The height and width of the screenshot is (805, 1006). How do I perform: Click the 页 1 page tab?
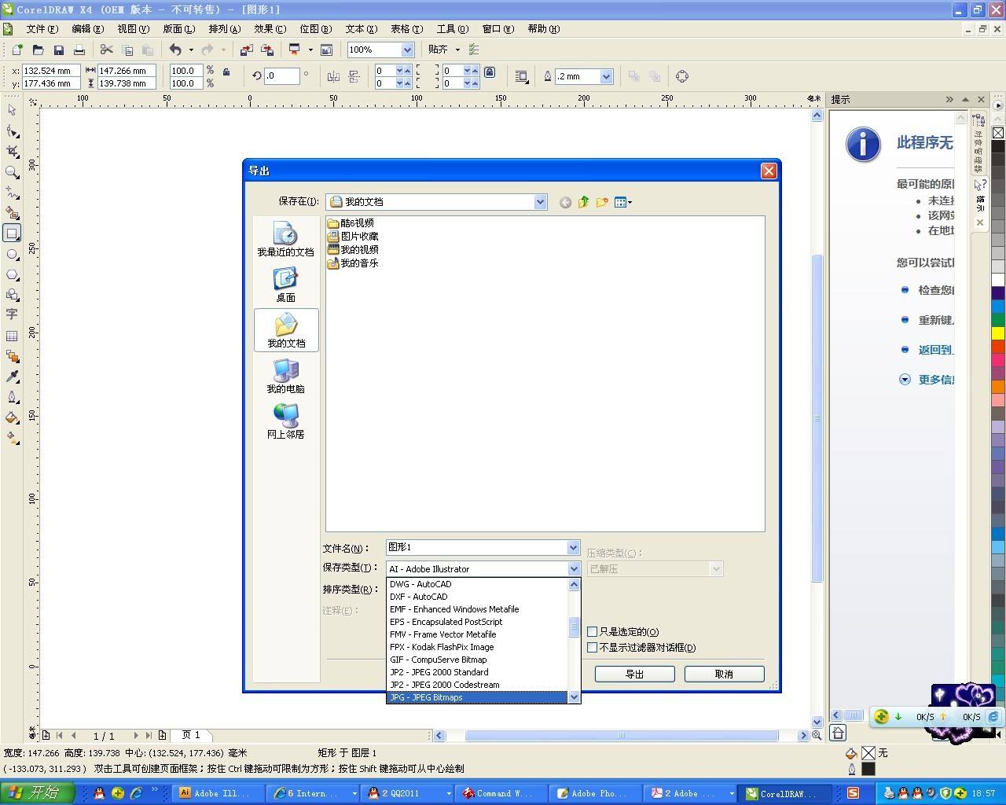pyautogui.click(x=191, y=735)
